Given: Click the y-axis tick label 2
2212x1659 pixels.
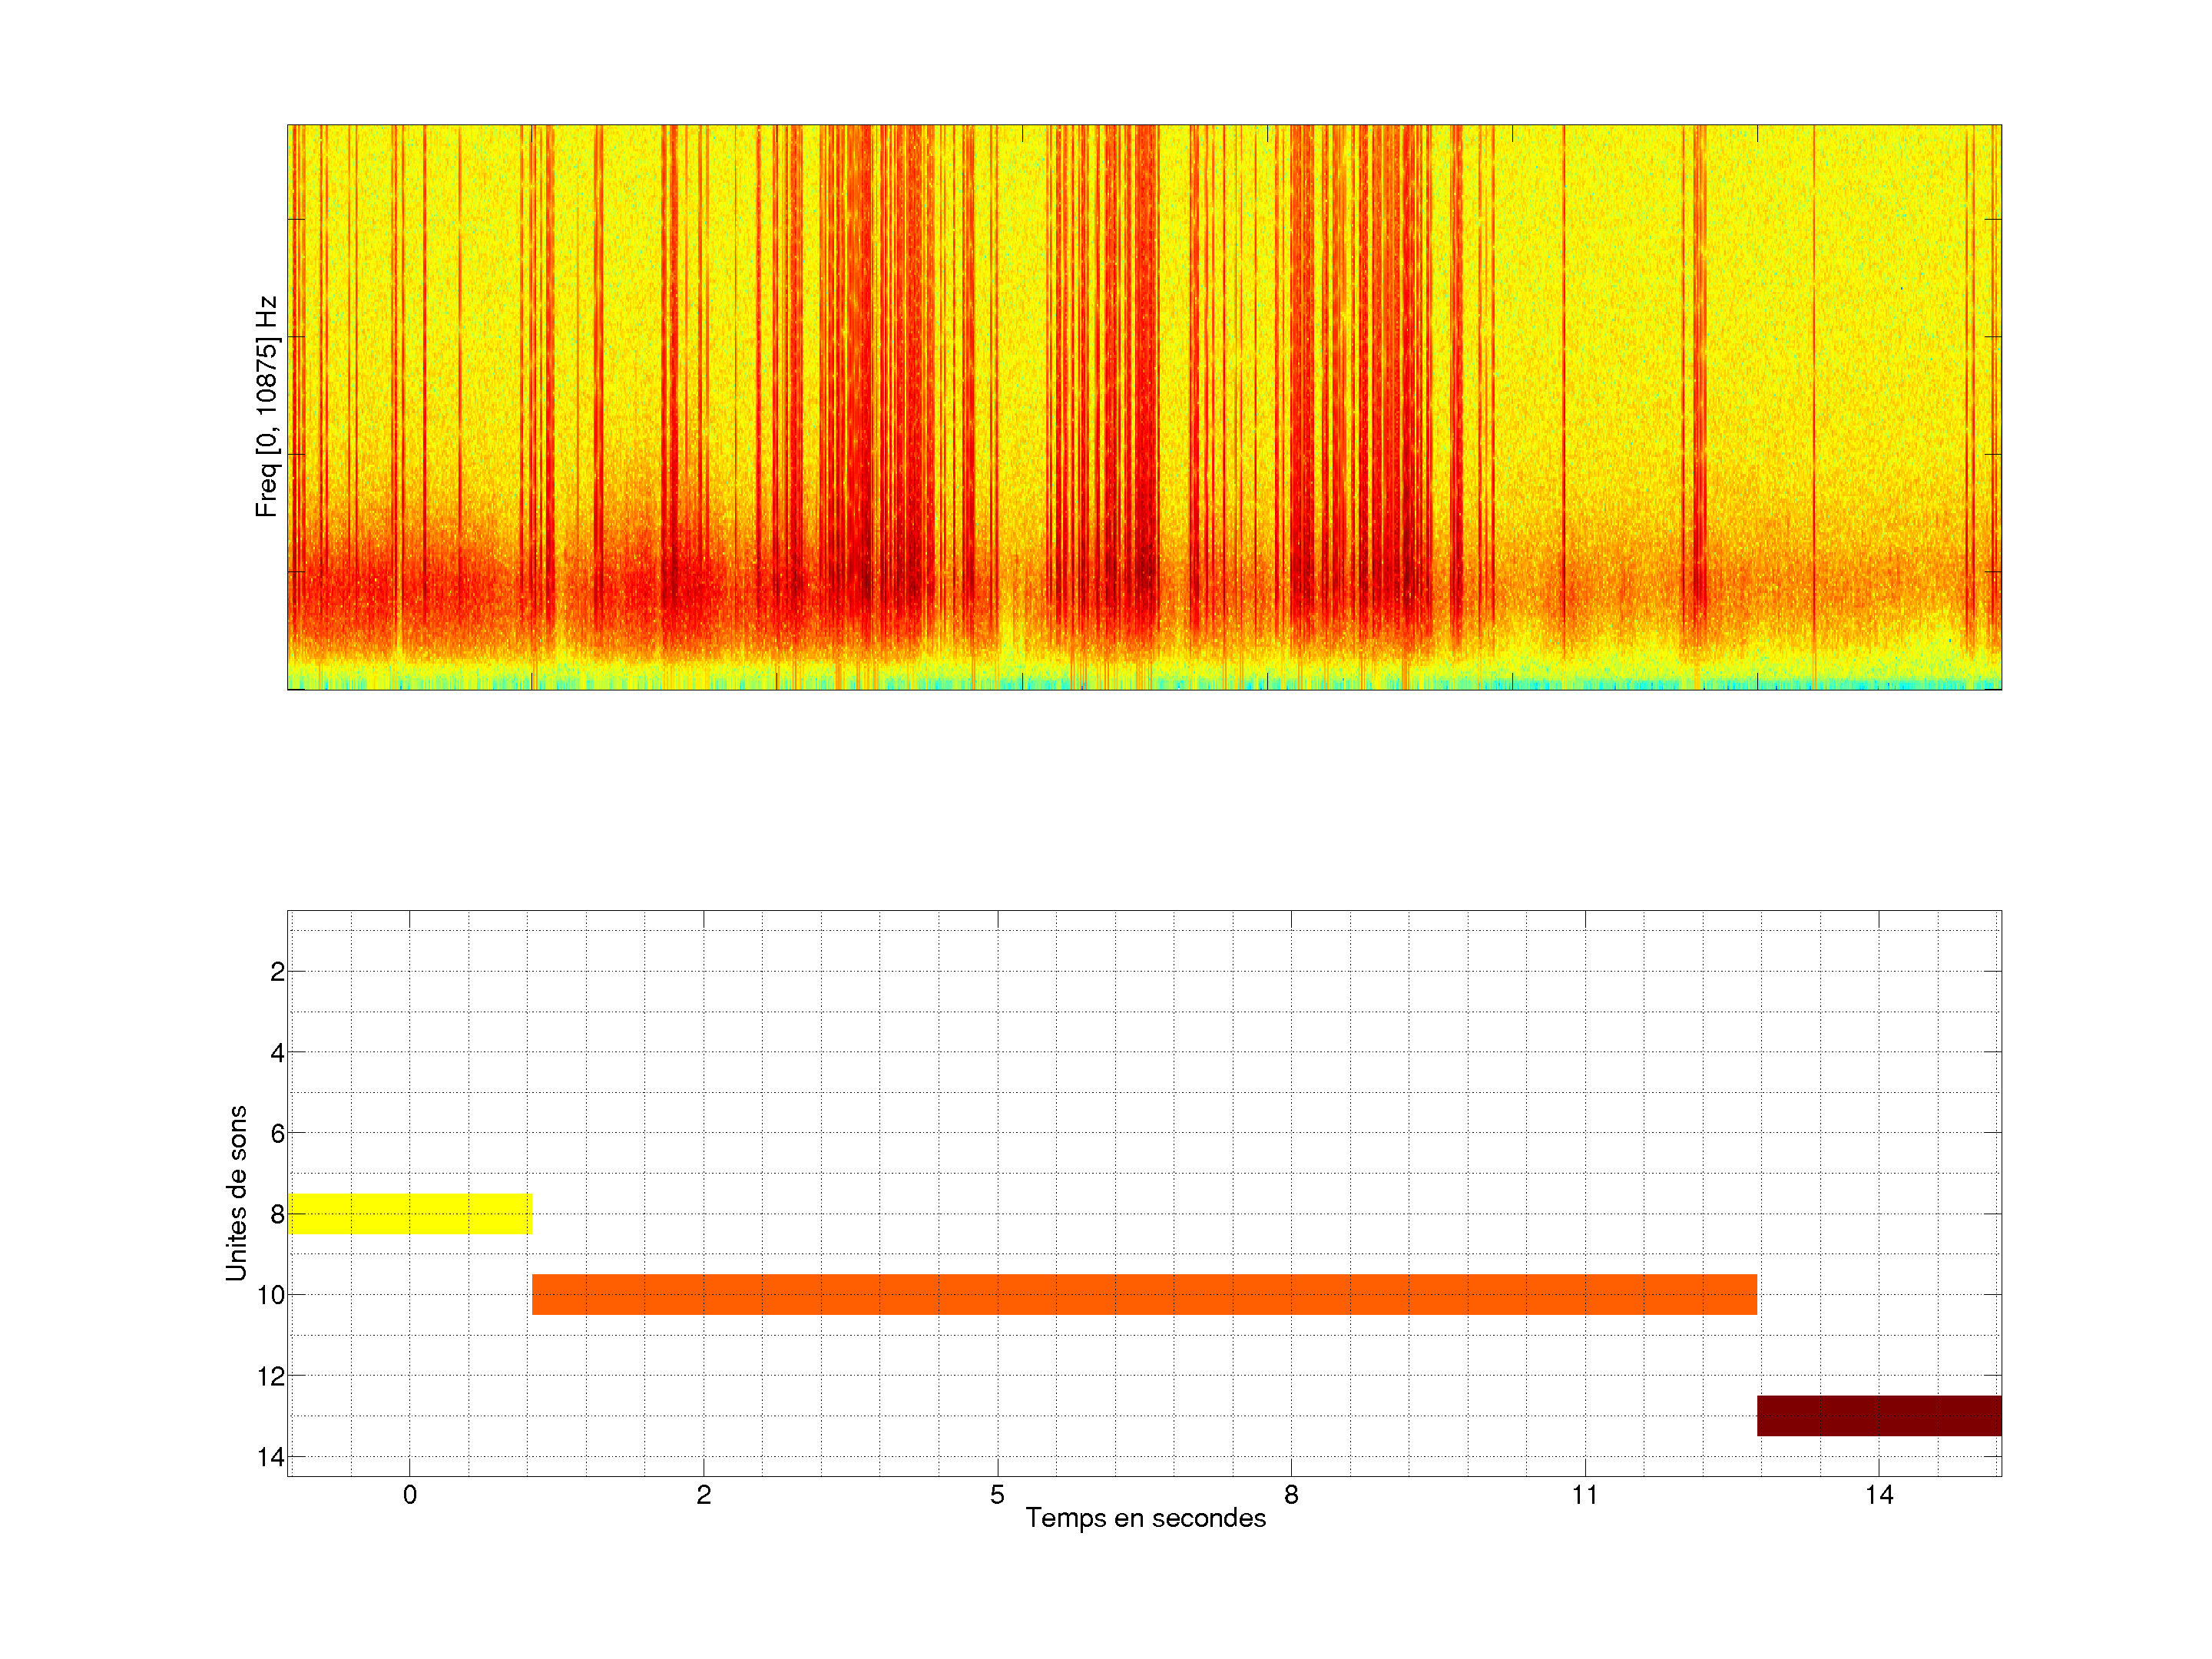Looking at the screenshot, I should click(x=277, y=972).
